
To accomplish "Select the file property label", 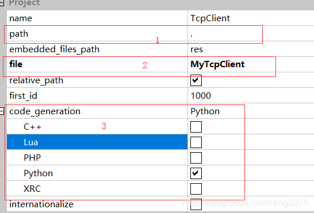I will coord(16,64).
